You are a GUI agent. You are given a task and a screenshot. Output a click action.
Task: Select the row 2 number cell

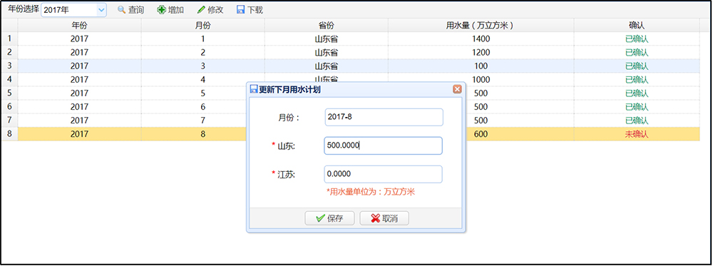9,52
